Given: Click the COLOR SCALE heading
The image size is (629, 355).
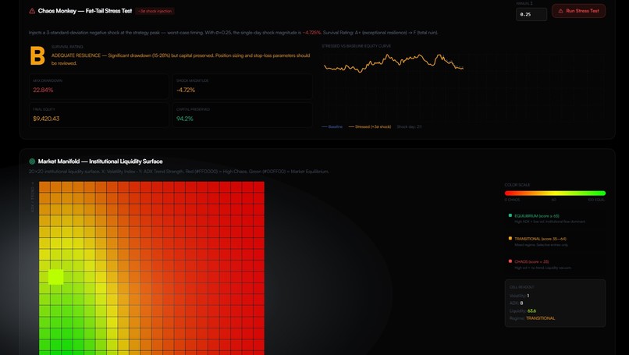Looking at the screenshot, I should click(517, 185).
